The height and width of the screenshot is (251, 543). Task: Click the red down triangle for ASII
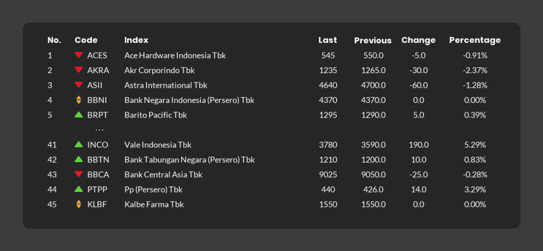point(79,85)
